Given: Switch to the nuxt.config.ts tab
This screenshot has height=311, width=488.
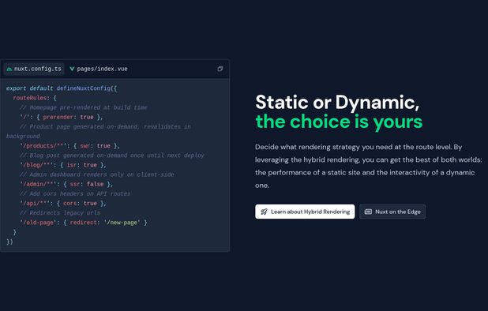Looking at the screenshot, I should point(34,69).
